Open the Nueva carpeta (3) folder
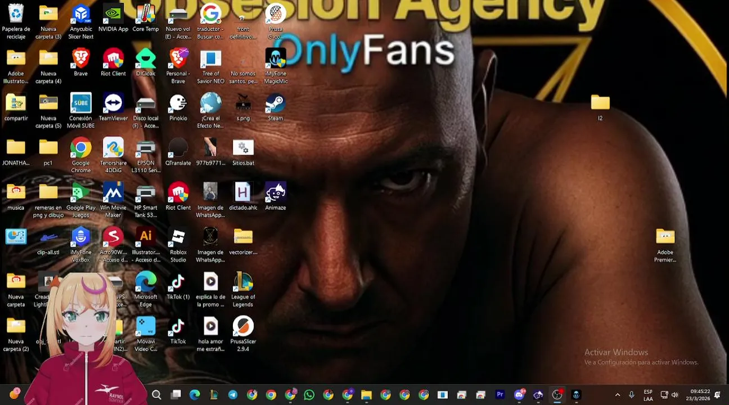The width and height of the screenshot is (729, 405). (x=48, y=21)
